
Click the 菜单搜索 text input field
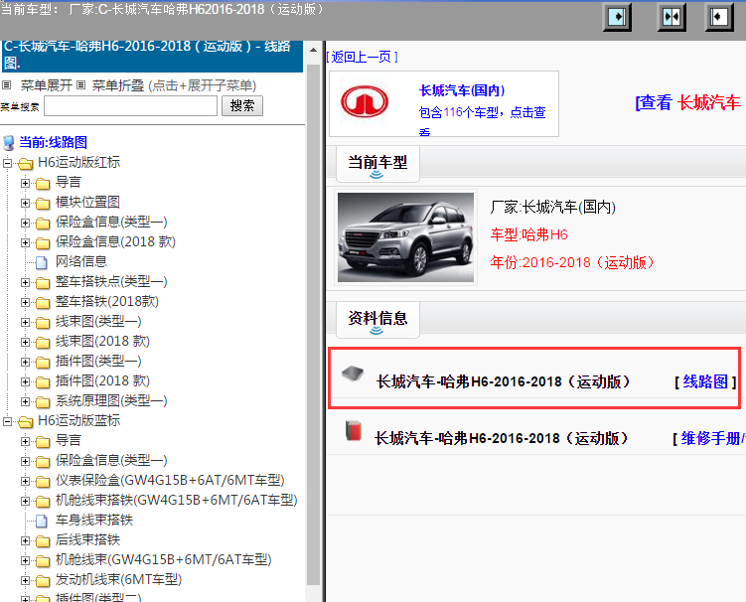tap(130, 105)
